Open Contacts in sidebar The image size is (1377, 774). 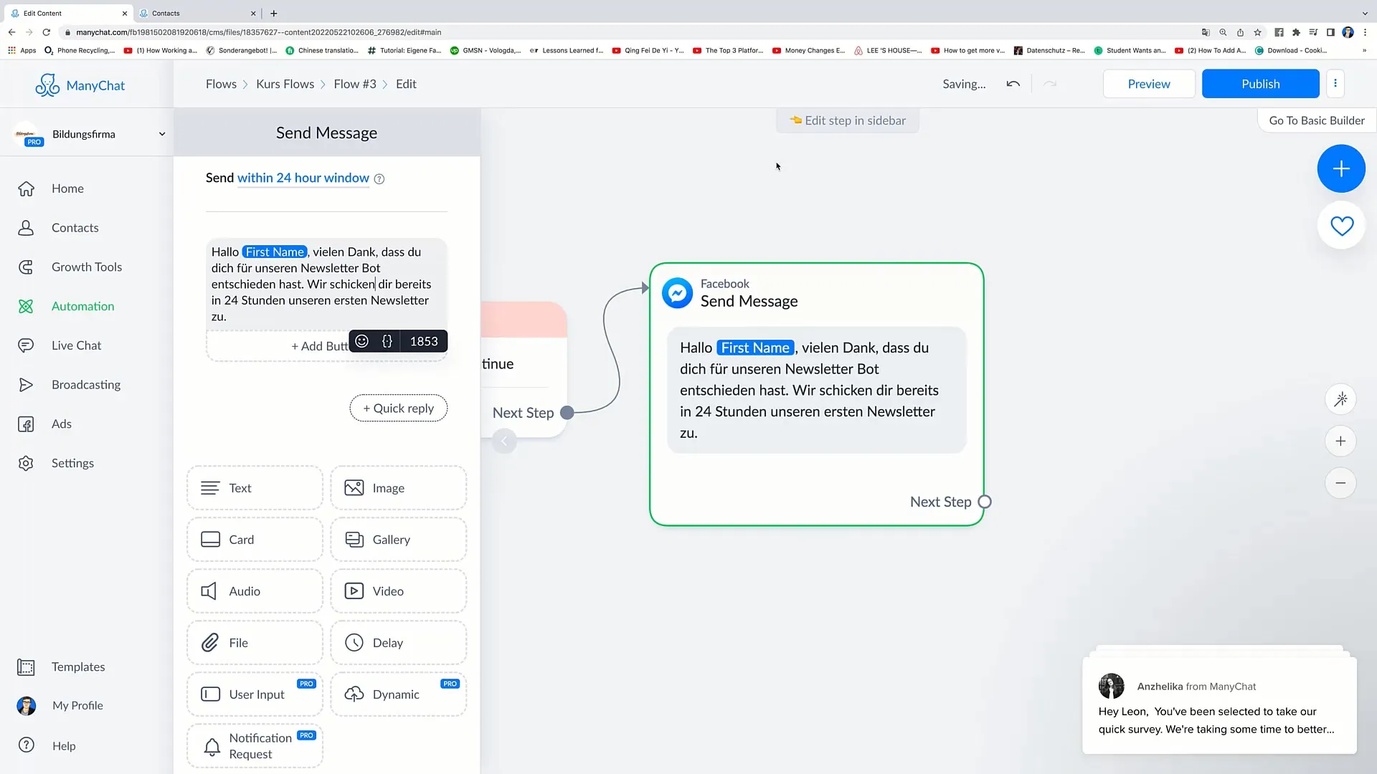point(75,228)
